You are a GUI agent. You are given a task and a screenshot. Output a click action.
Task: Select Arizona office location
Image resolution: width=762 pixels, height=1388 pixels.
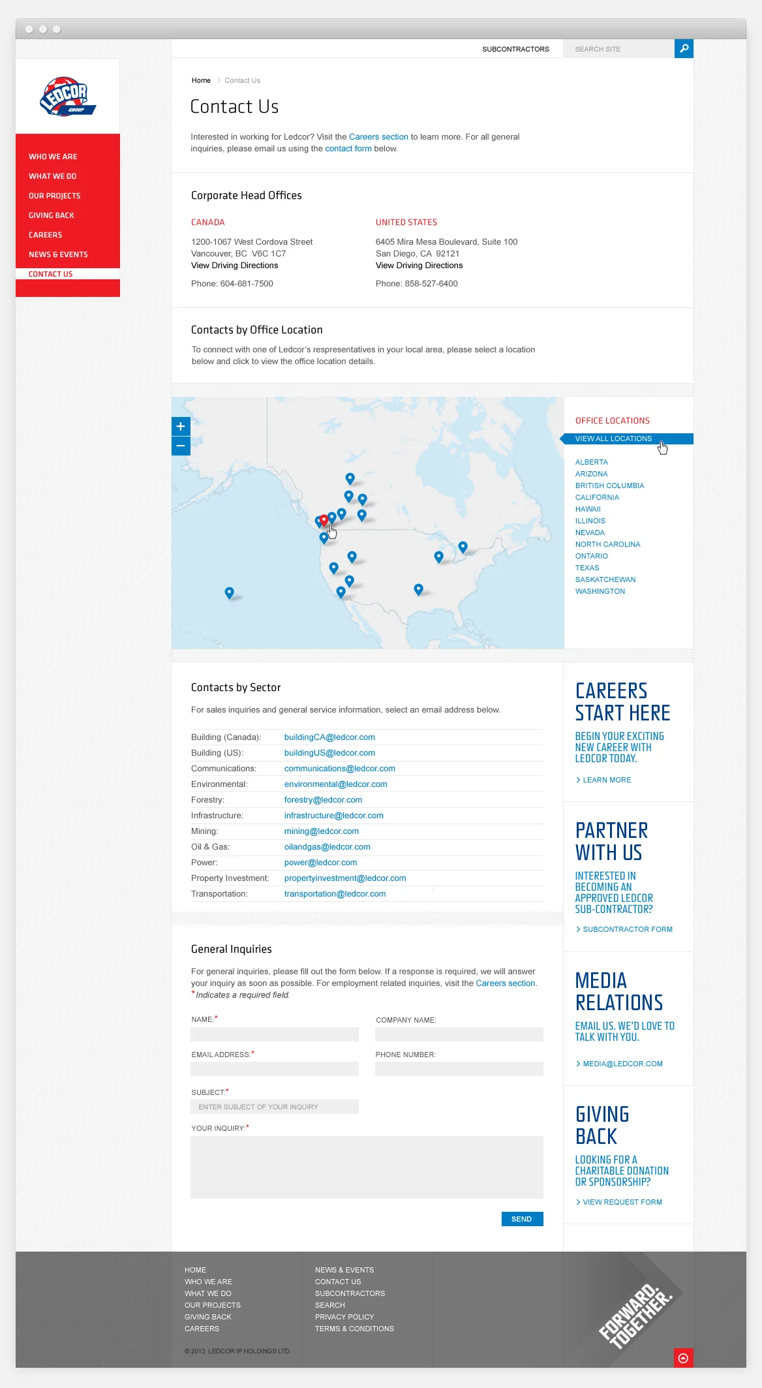point(591,474)
